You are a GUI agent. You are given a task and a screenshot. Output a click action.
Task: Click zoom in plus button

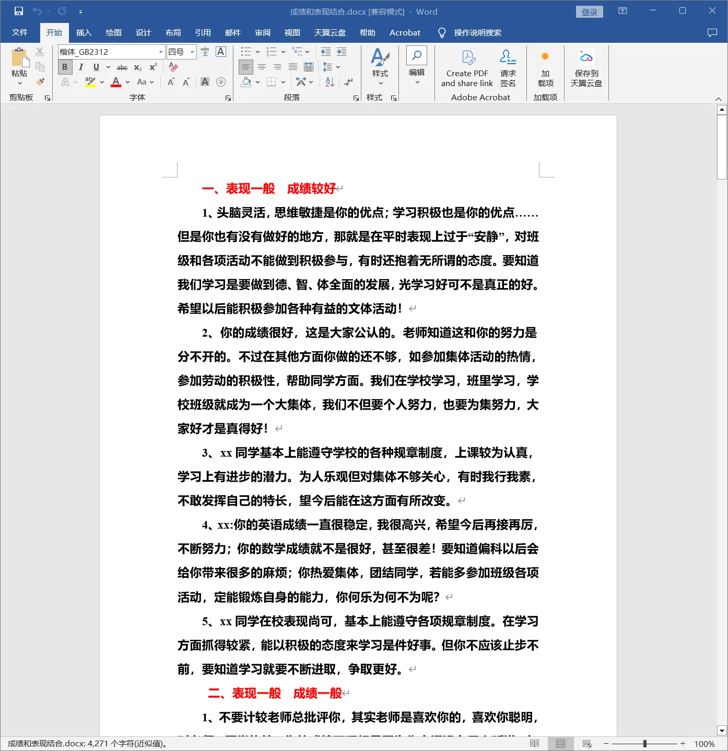683,744
